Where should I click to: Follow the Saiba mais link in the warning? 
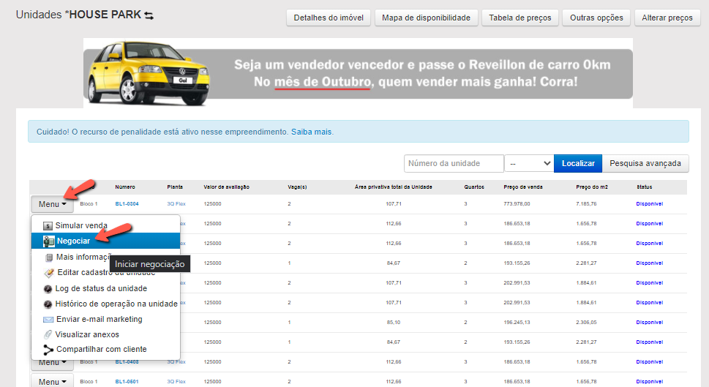tap(312, 132)
